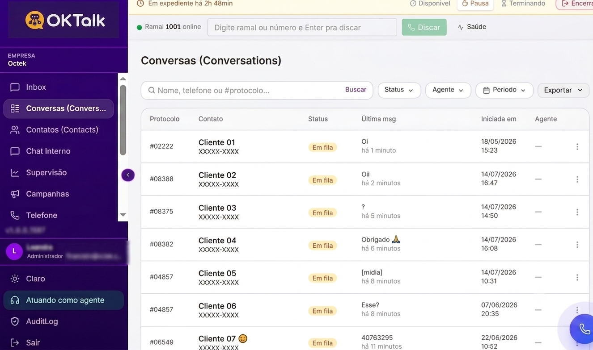Toggle the Claro light theme
Screen dimensions: 593x350
pos(63,279)
